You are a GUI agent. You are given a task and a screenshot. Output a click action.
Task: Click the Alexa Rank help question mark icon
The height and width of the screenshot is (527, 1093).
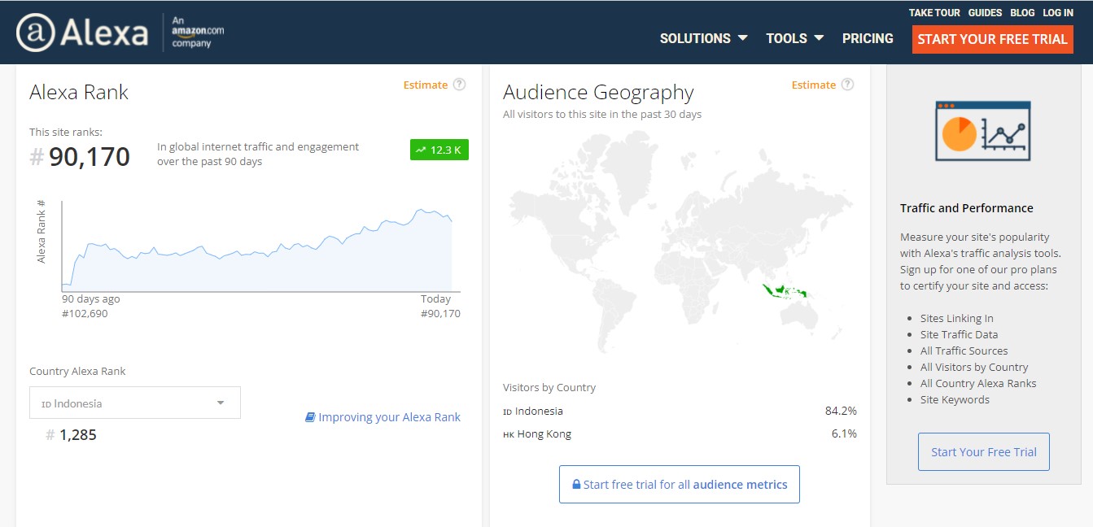click(460, 85)
